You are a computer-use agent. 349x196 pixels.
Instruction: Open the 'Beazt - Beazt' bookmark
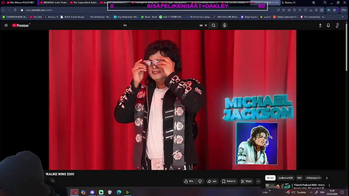[149, 17]
